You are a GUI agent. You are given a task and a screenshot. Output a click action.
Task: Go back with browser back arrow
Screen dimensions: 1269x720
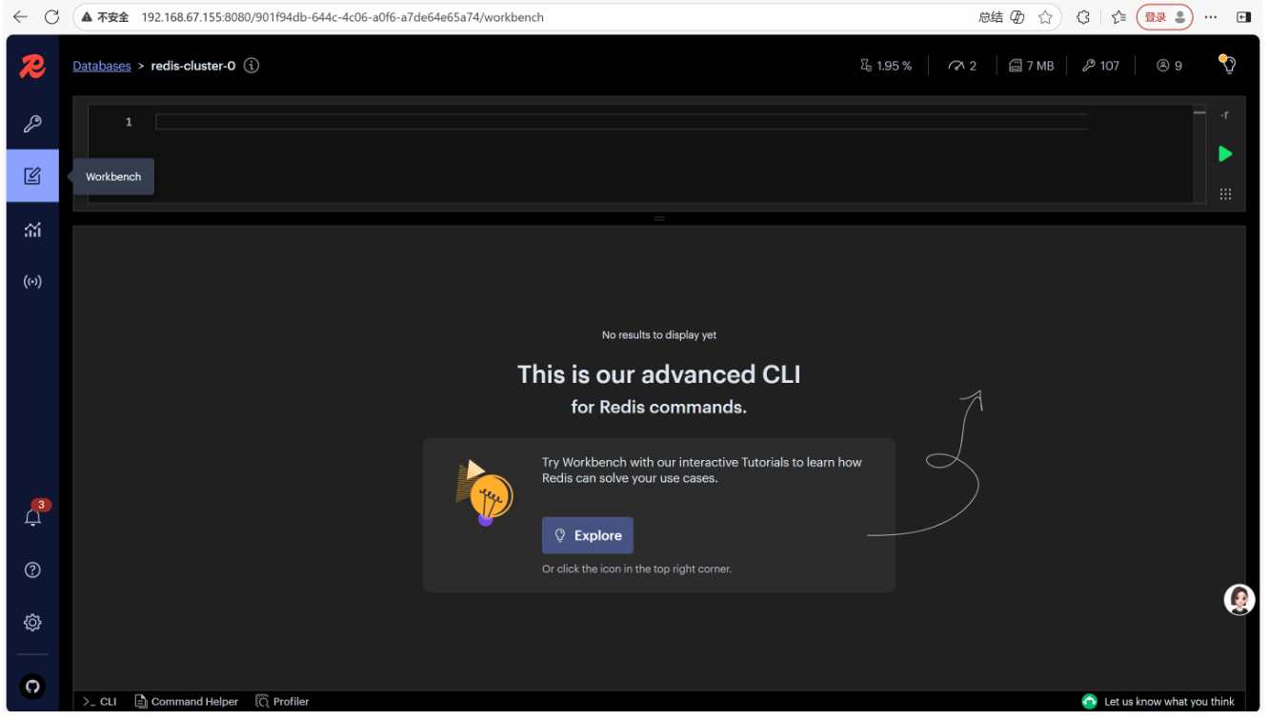[x=20, y=17]
